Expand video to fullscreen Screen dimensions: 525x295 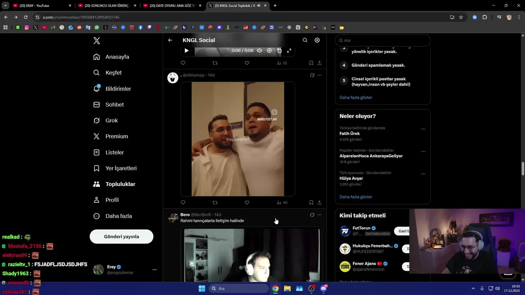pos(289,50)
